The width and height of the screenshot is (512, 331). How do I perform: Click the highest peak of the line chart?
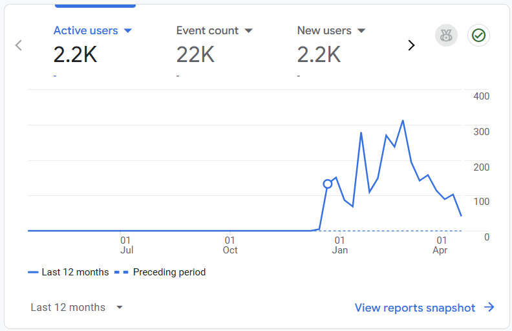[x=403, y=121]
